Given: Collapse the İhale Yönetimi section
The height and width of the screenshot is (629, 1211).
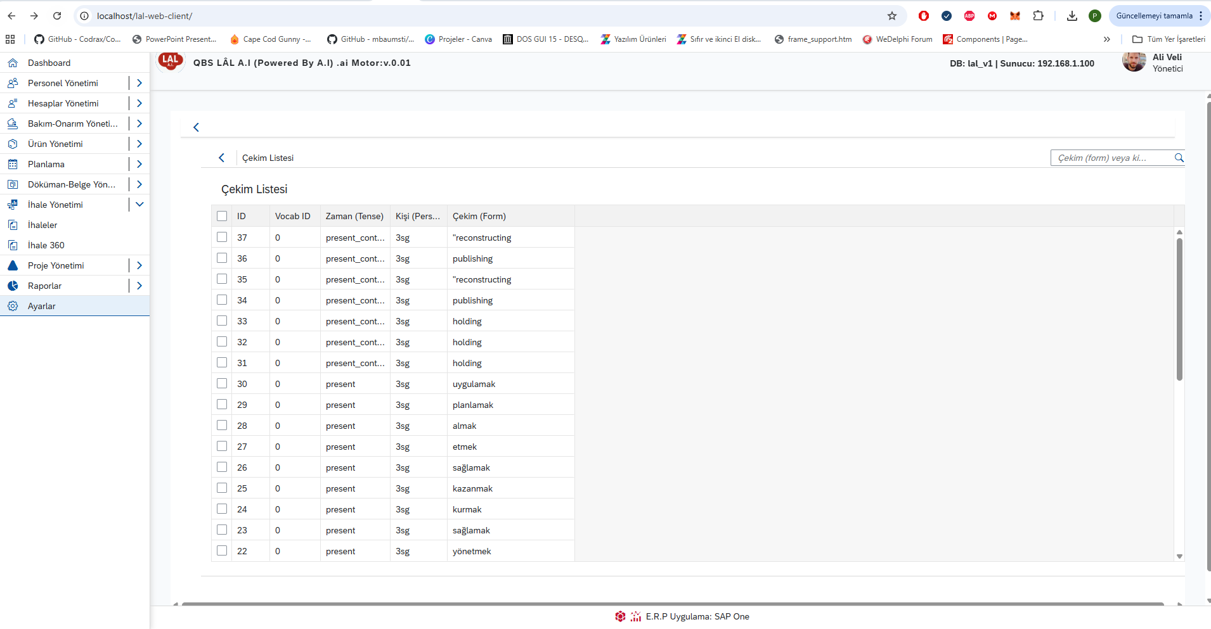Looking at the screenshot, I should (x=139, y=205).
